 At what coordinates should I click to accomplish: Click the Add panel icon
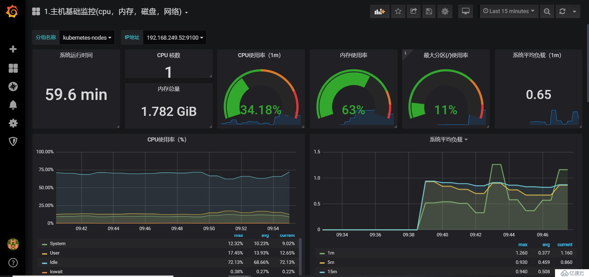coord(380,12)
